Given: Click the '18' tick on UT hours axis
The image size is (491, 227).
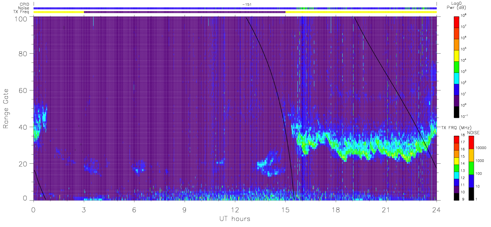Looking at the screenshot, I should (x=335, y=209).
